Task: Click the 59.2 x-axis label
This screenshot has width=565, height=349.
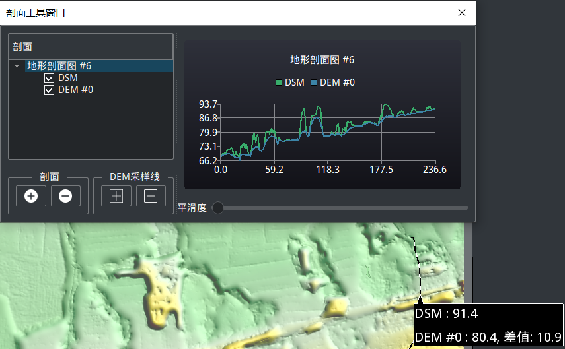Action: 274,170
